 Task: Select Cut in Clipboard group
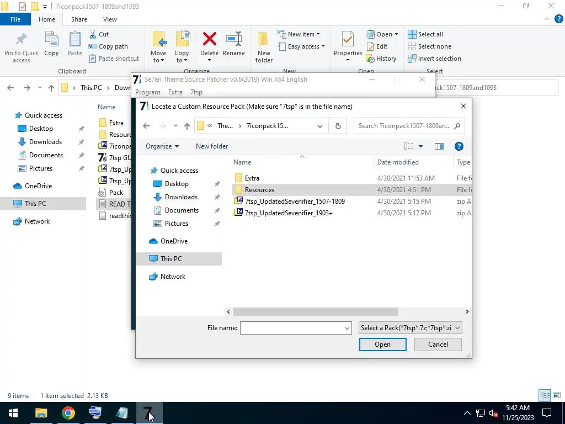pos(99,34)
